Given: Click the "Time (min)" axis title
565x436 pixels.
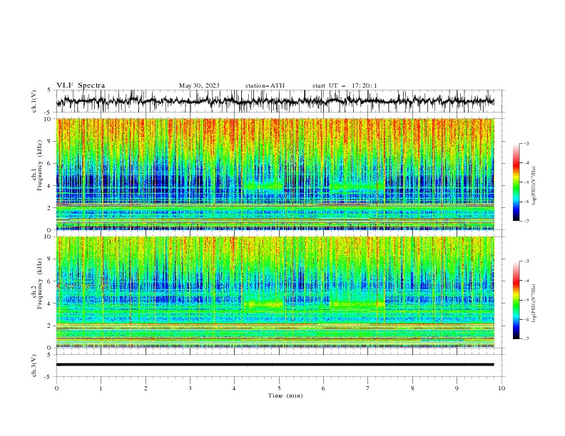Looking at the screenshot, I should point(285,395).
